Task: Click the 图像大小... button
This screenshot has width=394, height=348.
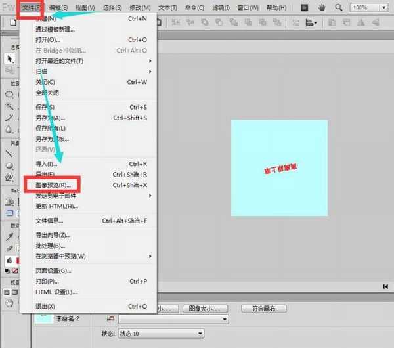Action: [205, 308]
